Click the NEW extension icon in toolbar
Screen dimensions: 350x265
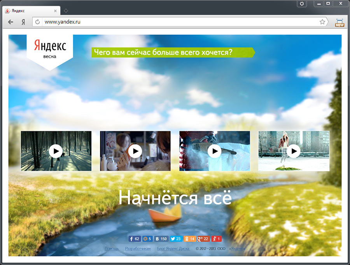click(x=339, y=23)
